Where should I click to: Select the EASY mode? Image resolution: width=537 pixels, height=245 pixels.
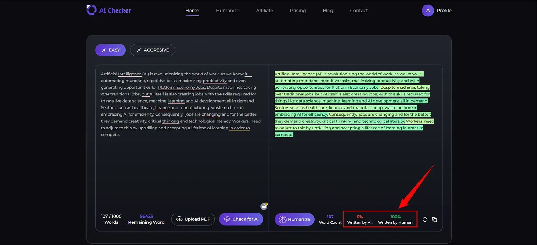tap(110, 50)
